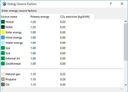This screenshot has width=128, height=92.
Task: Select the Pellet source name
Action: tap(9, 27)
